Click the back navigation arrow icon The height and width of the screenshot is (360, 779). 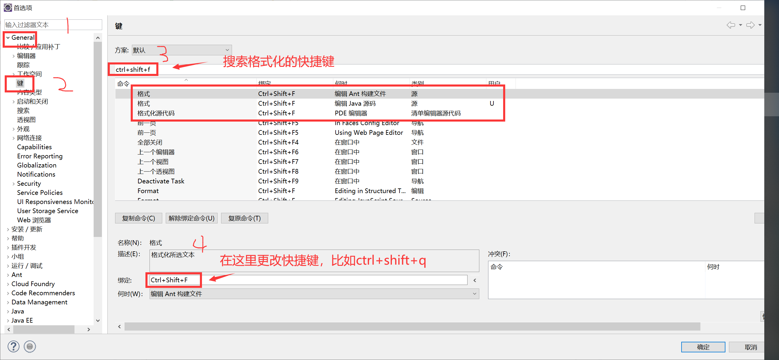click(731, 25)
